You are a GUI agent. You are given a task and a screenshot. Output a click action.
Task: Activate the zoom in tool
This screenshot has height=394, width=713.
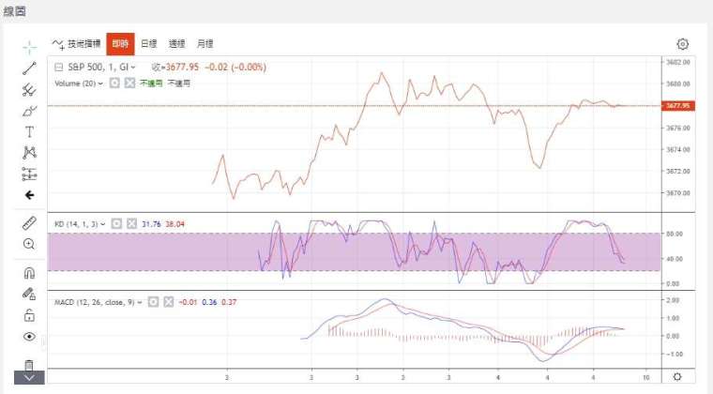point(29,244)
